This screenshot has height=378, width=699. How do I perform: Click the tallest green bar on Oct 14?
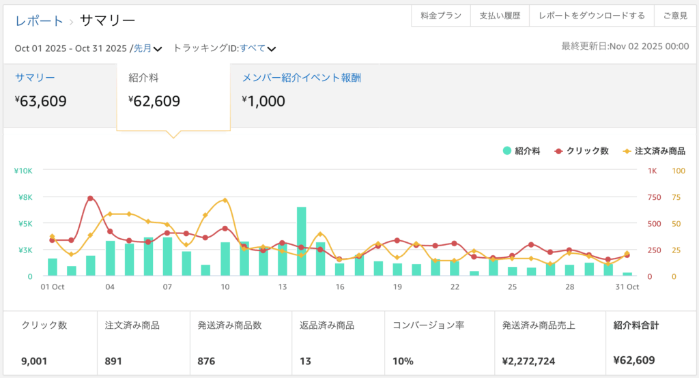301,241
